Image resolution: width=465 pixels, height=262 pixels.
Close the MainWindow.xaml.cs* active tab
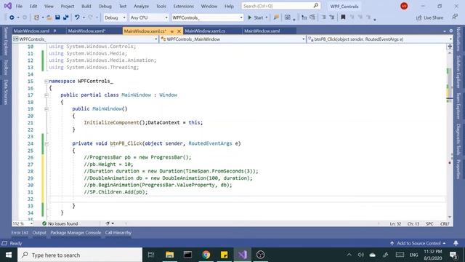[179, 31]
